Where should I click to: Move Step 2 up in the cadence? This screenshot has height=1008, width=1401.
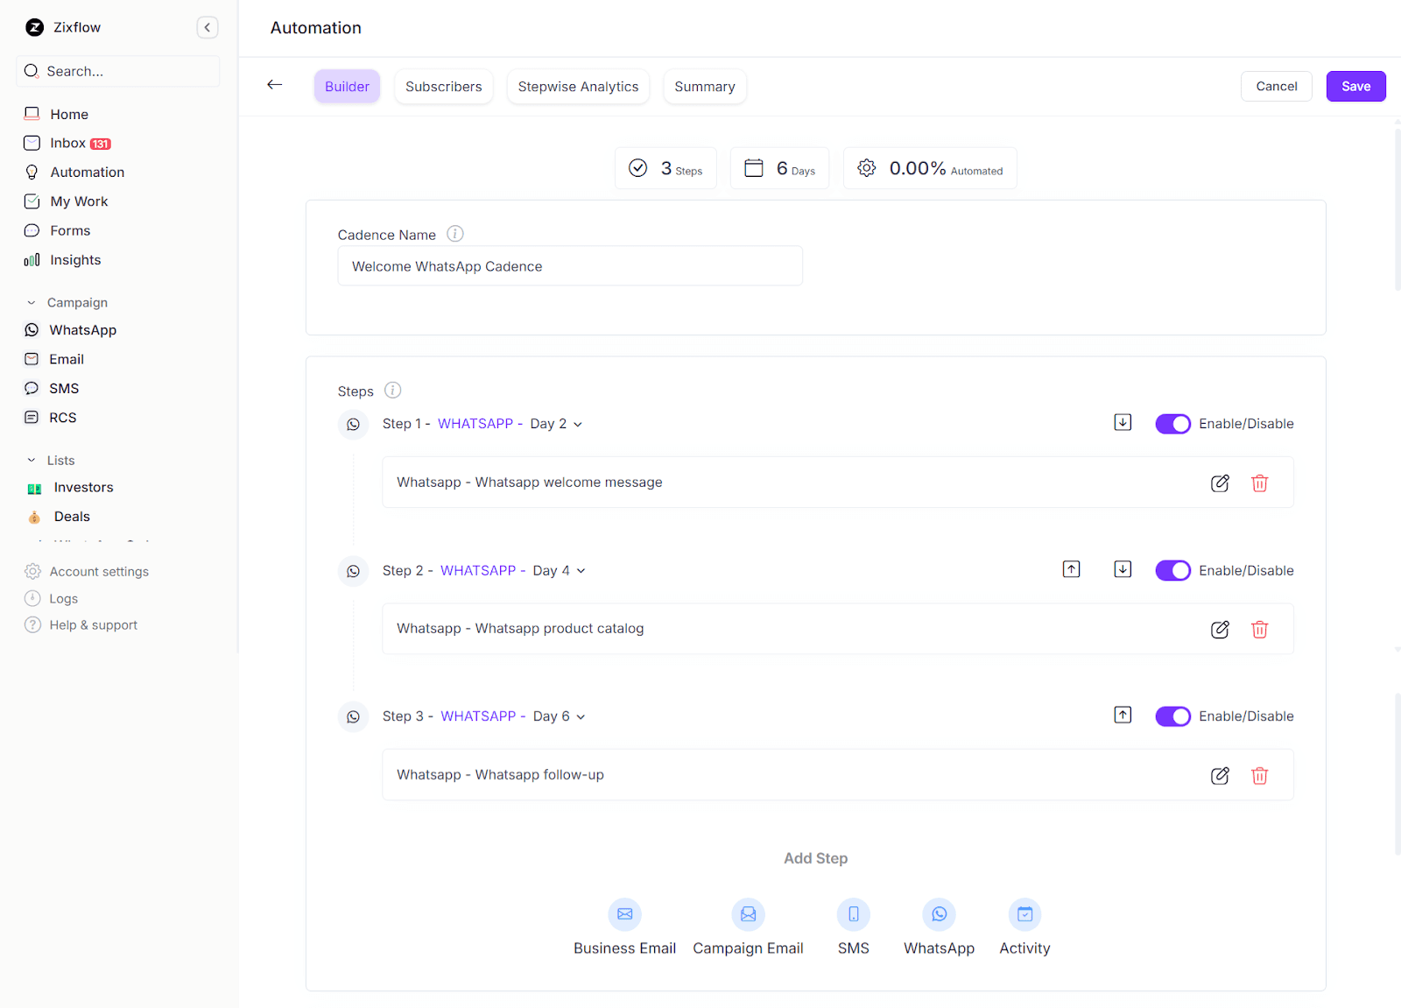coord(1071,570)
